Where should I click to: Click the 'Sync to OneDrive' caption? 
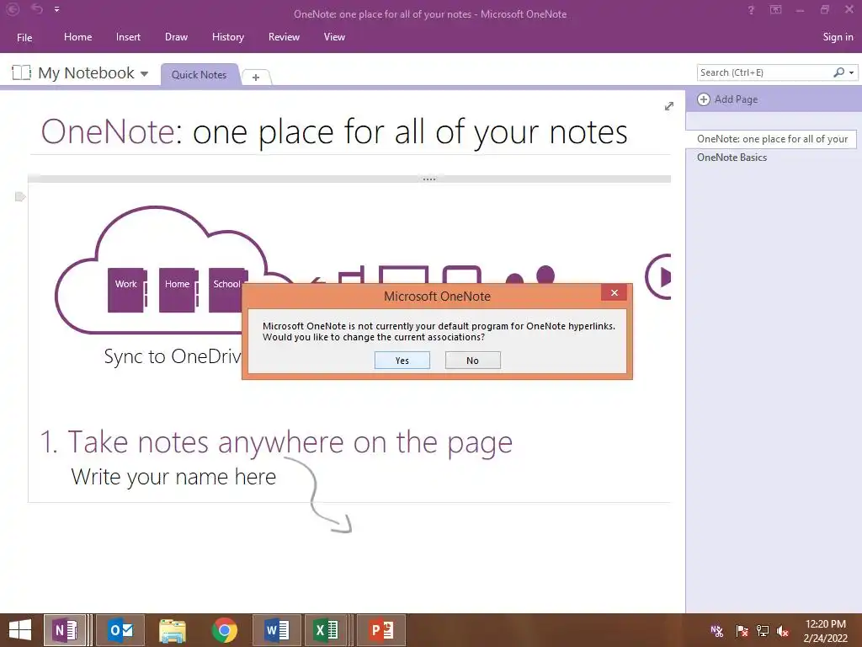173,356
